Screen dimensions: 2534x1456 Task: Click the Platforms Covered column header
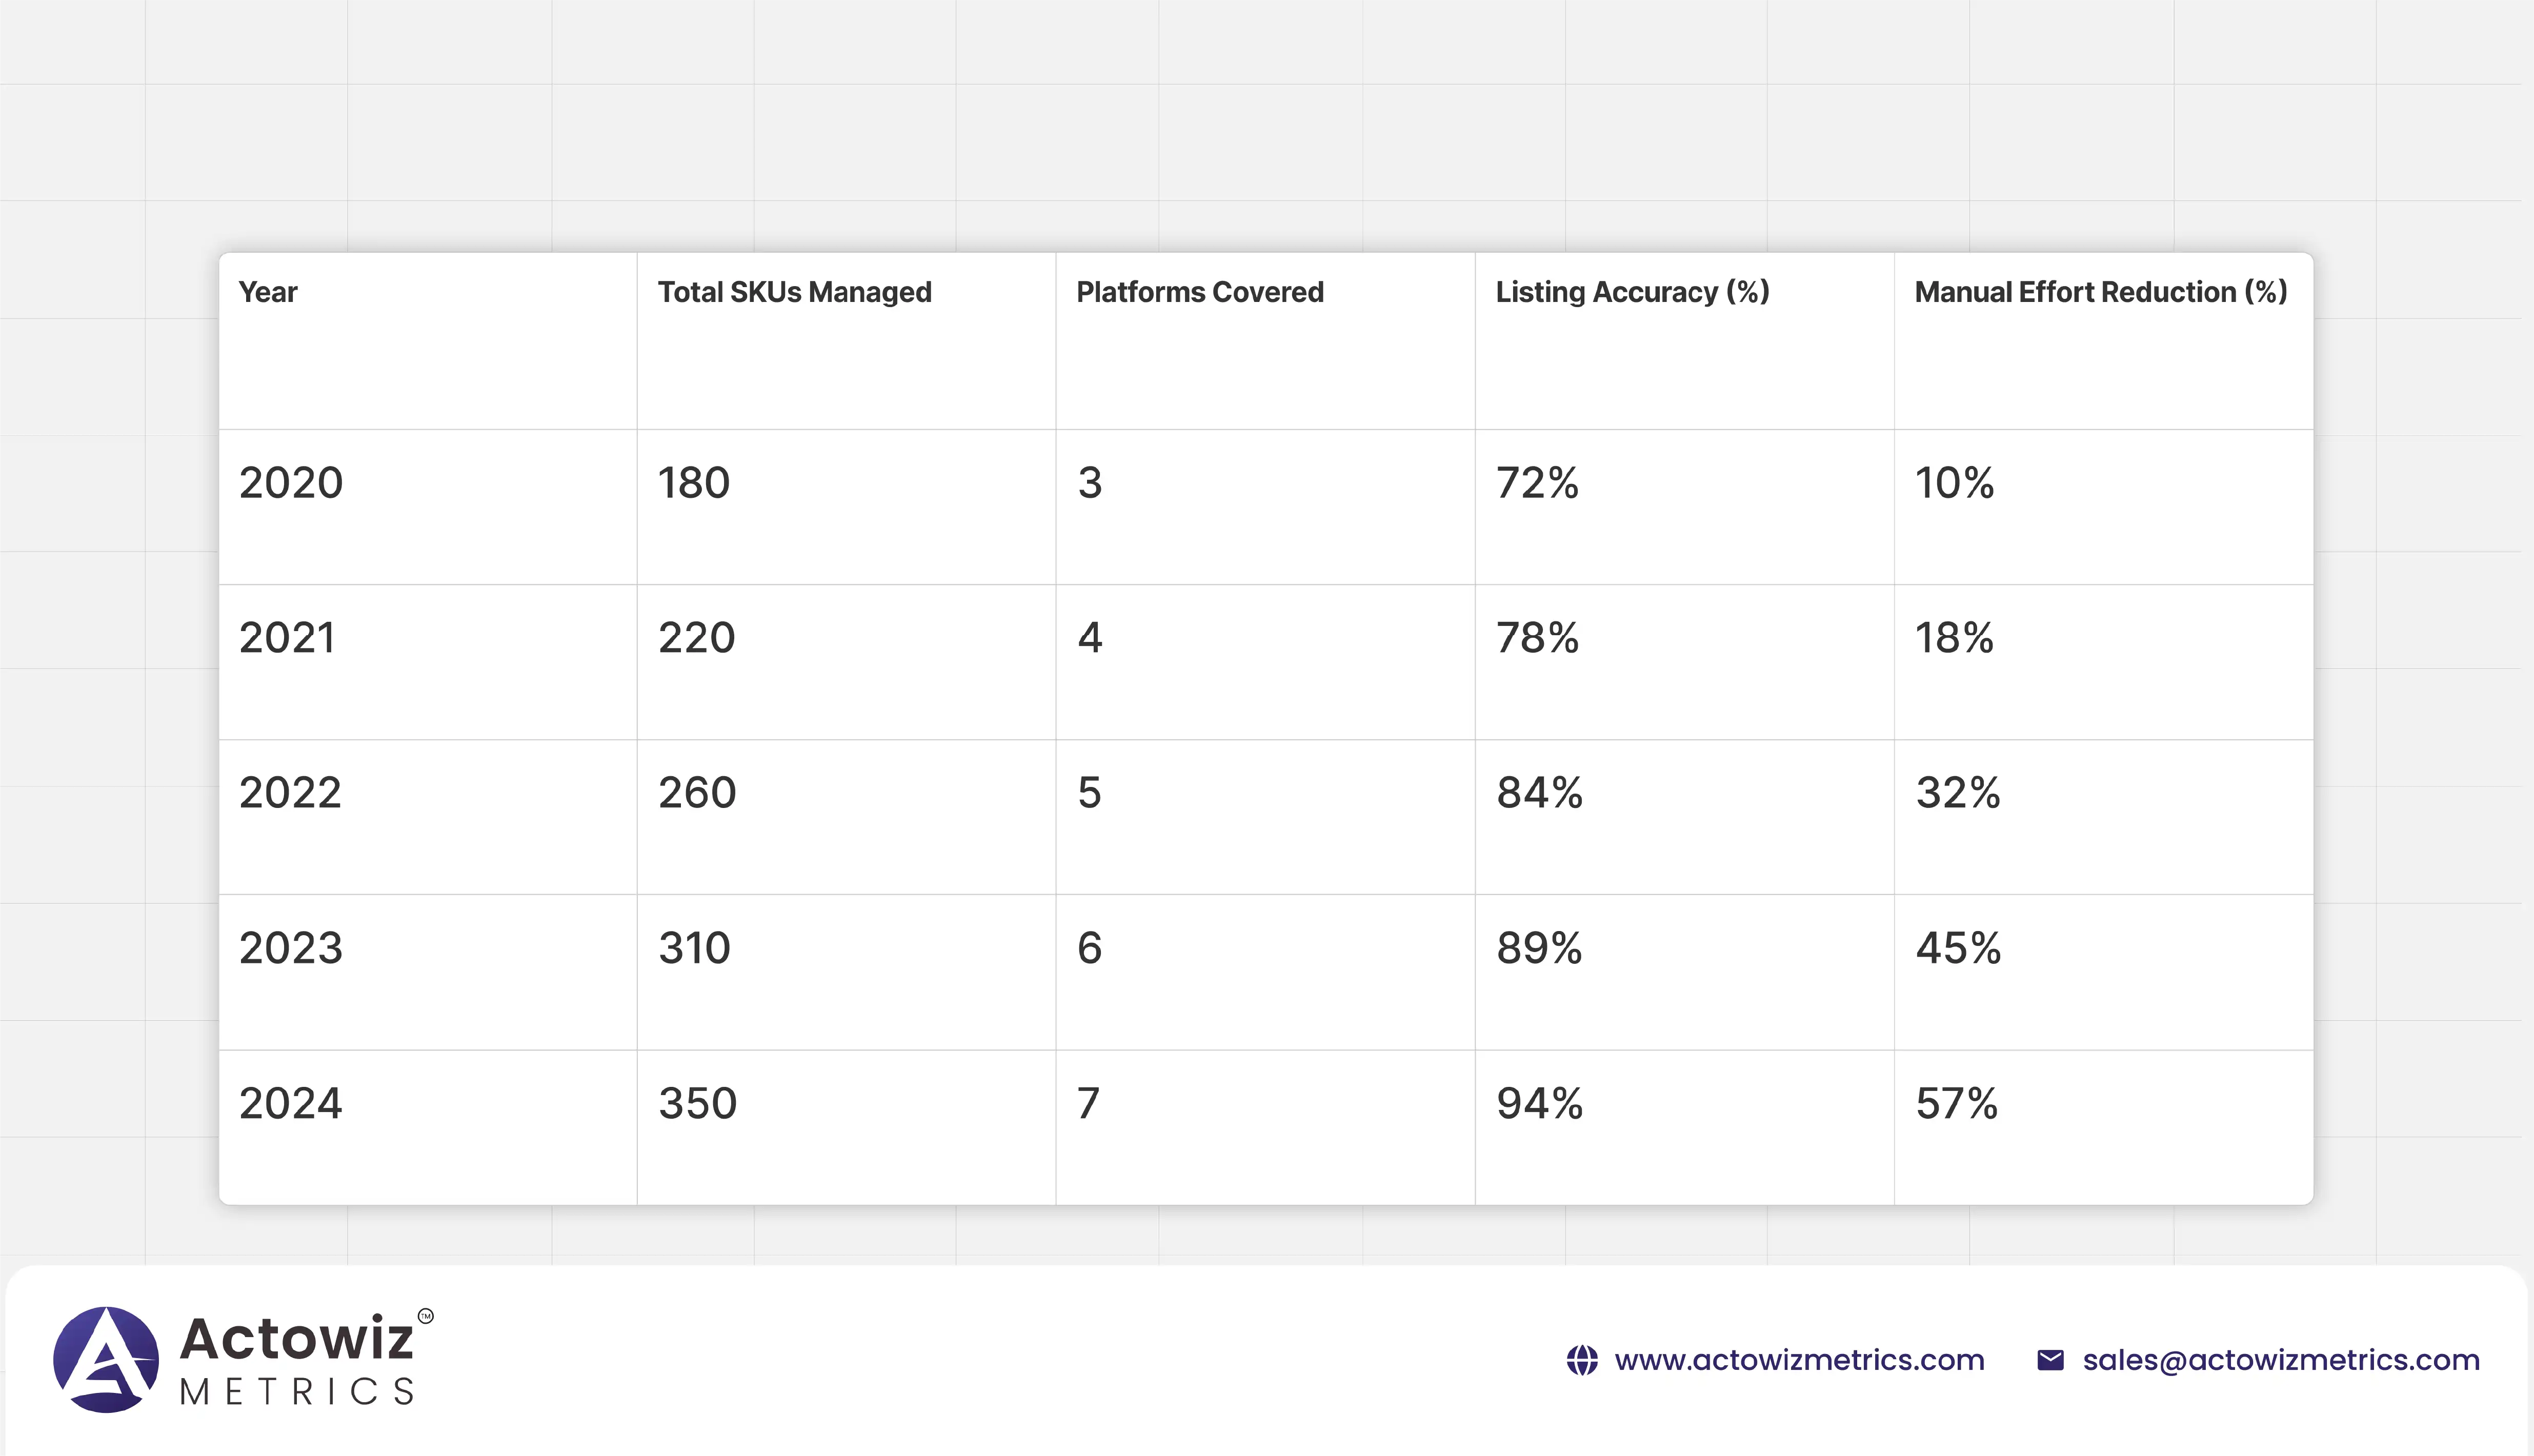(x=1199, y=292)
